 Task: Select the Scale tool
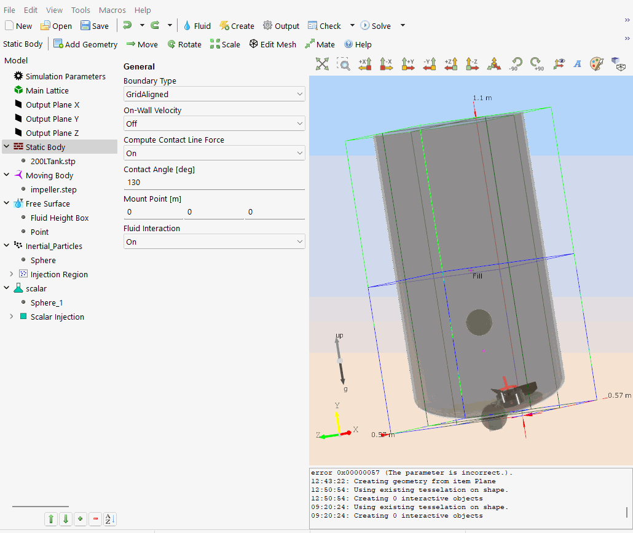click(x=226, y=44)
